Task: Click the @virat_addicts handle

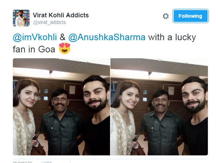Action: 49,22
